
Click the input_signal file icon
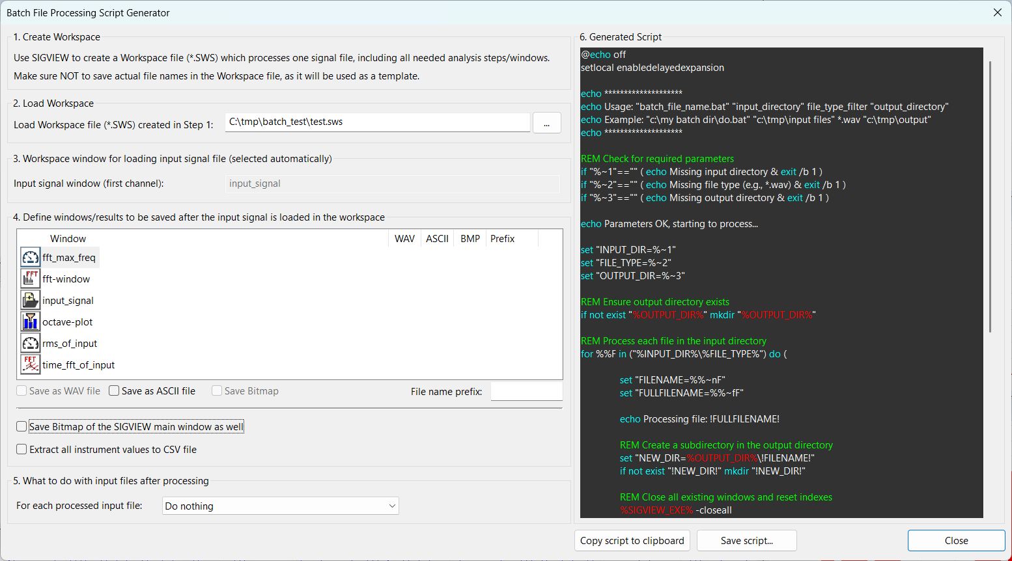pyautogui.click(x=31, y=301)
